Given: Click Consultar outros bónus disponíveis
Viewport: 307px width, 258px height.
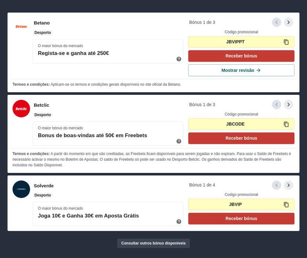Looking at the screenshot, I should pyautogui.click(x=153, y=243).
